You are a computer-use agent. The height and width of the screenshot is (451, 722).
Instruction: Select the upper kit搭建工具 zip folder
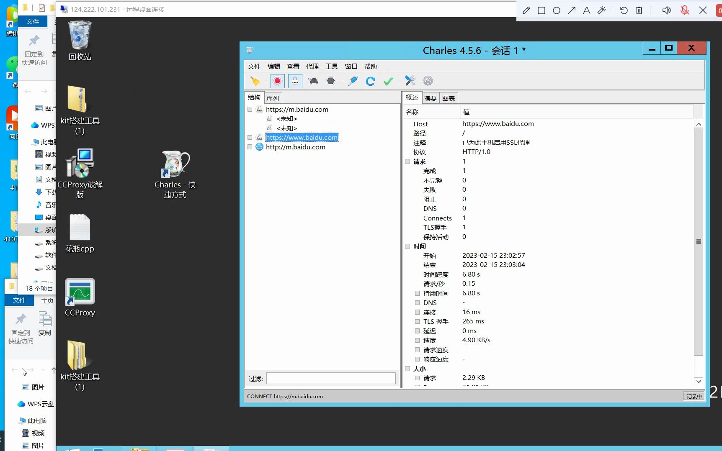click(80, 110)
